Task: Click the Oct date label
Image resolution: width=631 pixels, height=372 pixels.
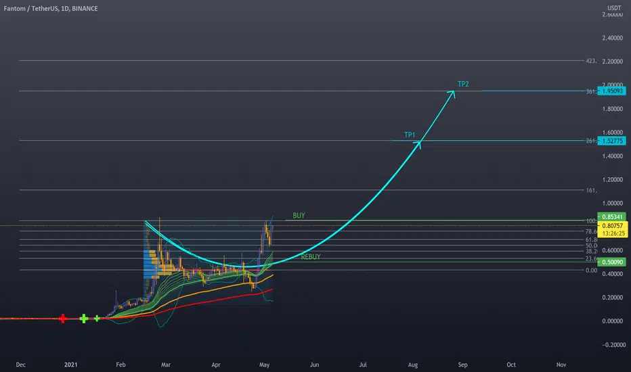Action: click(511, 365)
